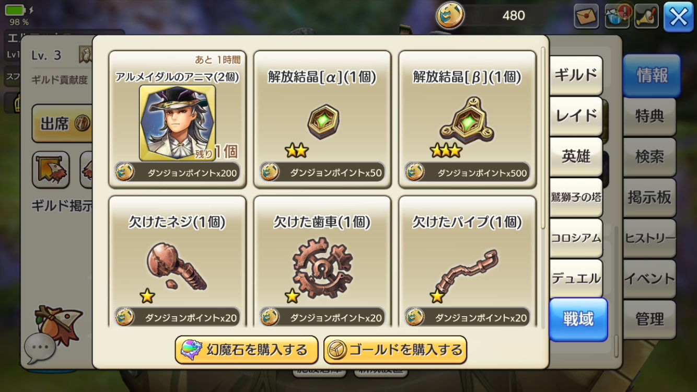697x392 pixels.
Task: Close the screen with the X button
Action: coord(678,17)
